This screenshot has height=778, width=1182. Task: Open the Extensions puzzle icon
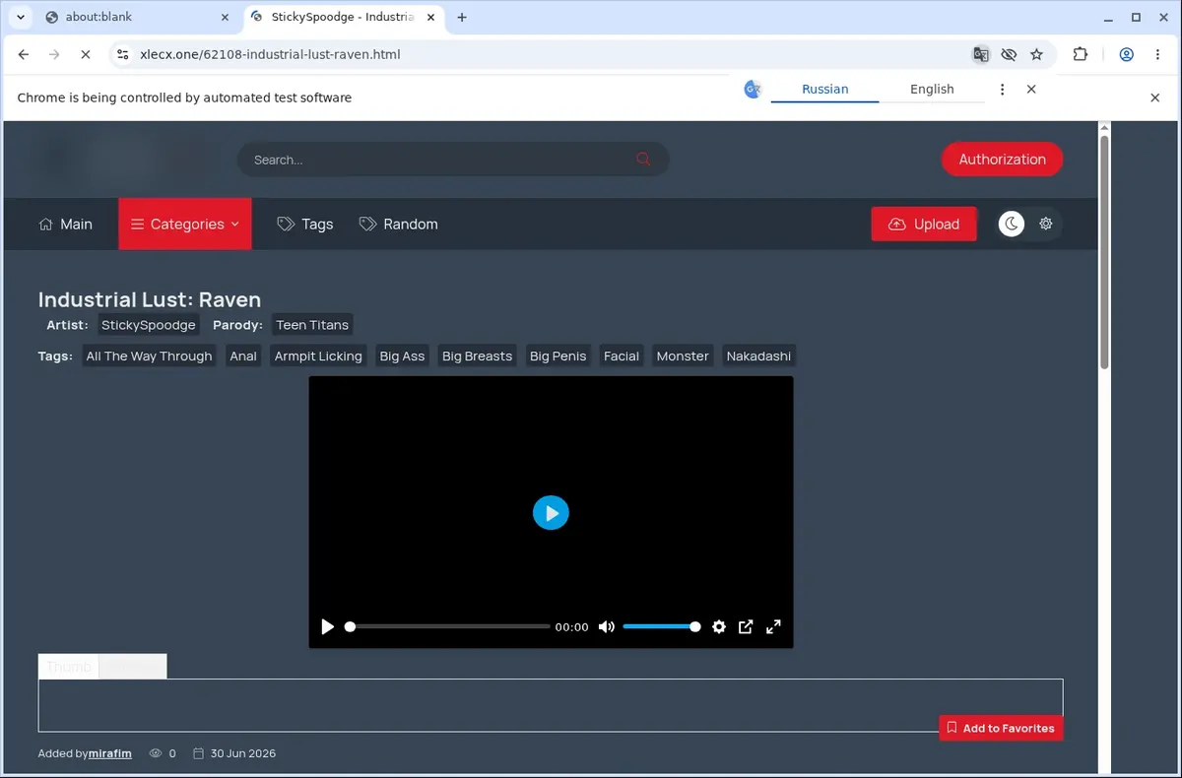(1080, 55)
